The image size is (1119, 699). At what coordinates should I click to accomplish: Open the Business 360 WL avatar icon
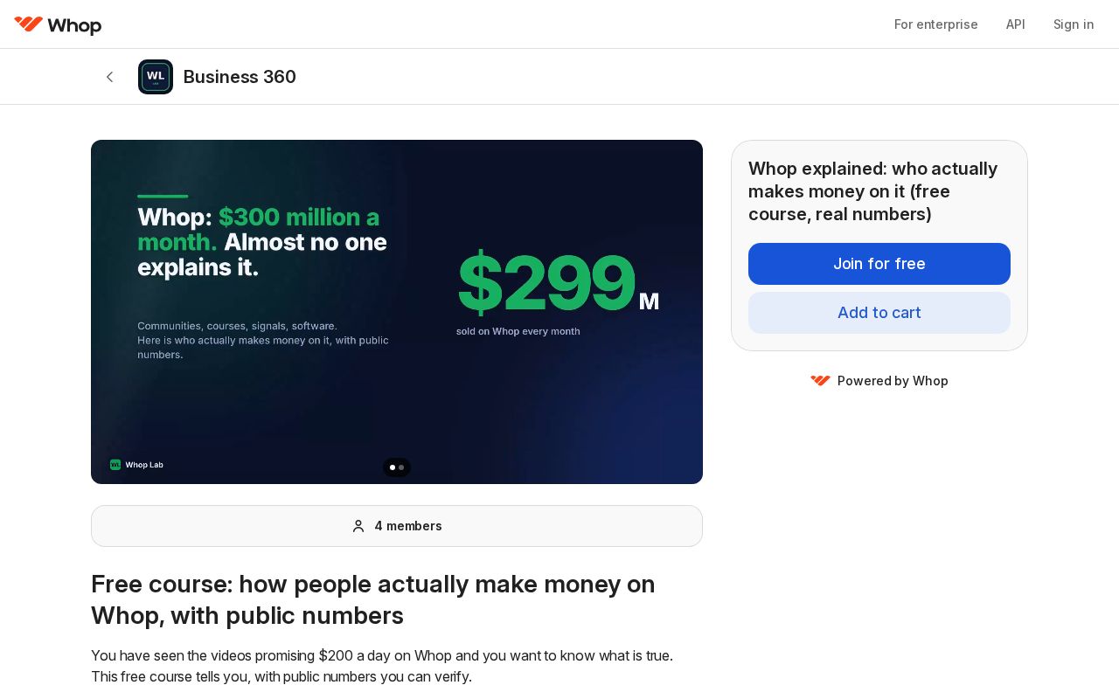[156, 77]
